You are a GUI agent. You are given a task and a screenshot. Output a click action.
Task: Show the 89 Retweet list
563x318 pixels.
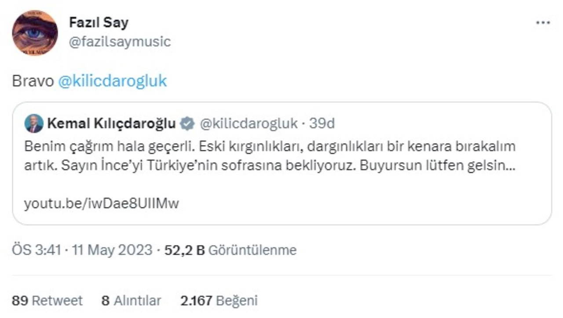pos(47,300)
